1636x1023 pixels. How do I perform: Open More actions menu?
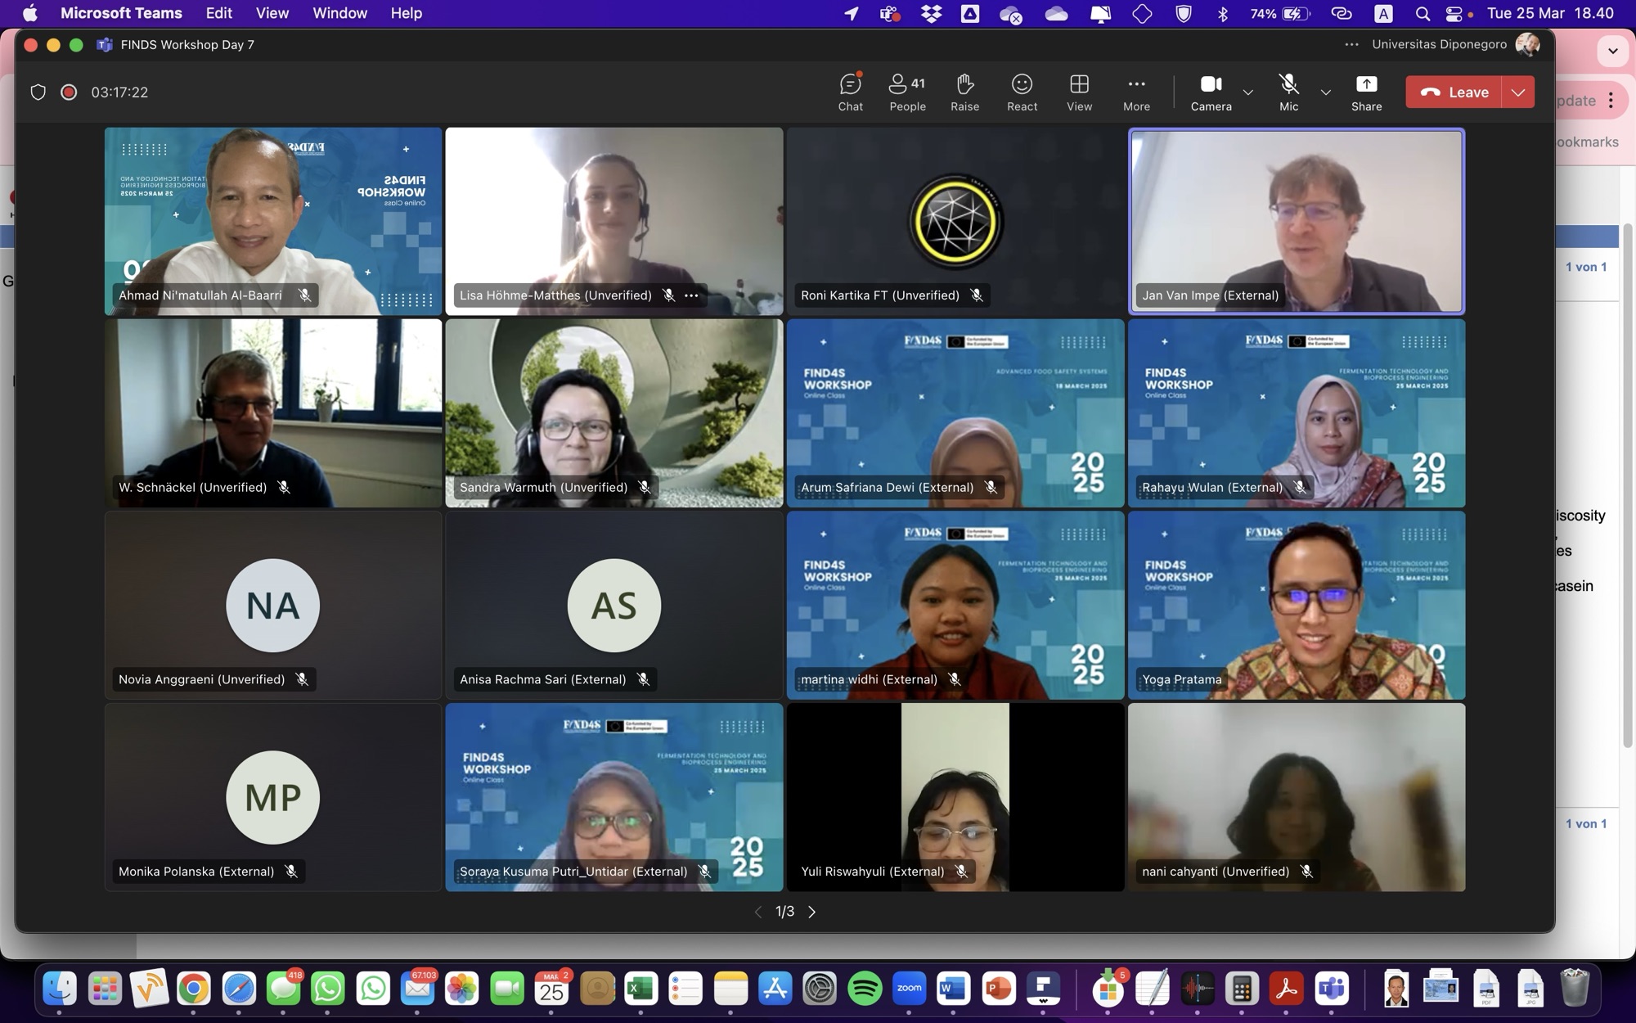click(x=1136, y=92)
